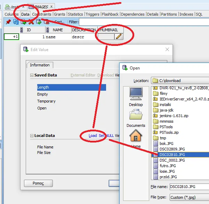The width and height of the screenshot is (209, 204).
Task: Click the delete selected row red X icon
Action: [31, 22]
